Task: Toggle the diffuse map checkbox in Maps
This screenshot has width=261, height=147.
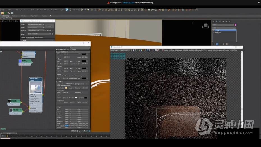Action: pos(70,110)
